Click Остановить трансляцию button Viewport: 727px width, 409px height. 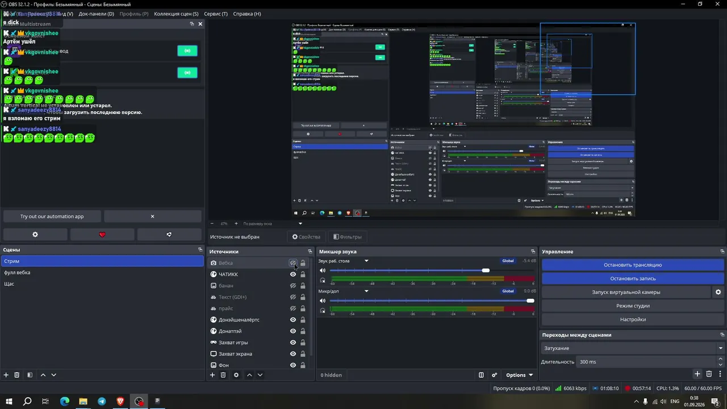[x=633, y=265]
